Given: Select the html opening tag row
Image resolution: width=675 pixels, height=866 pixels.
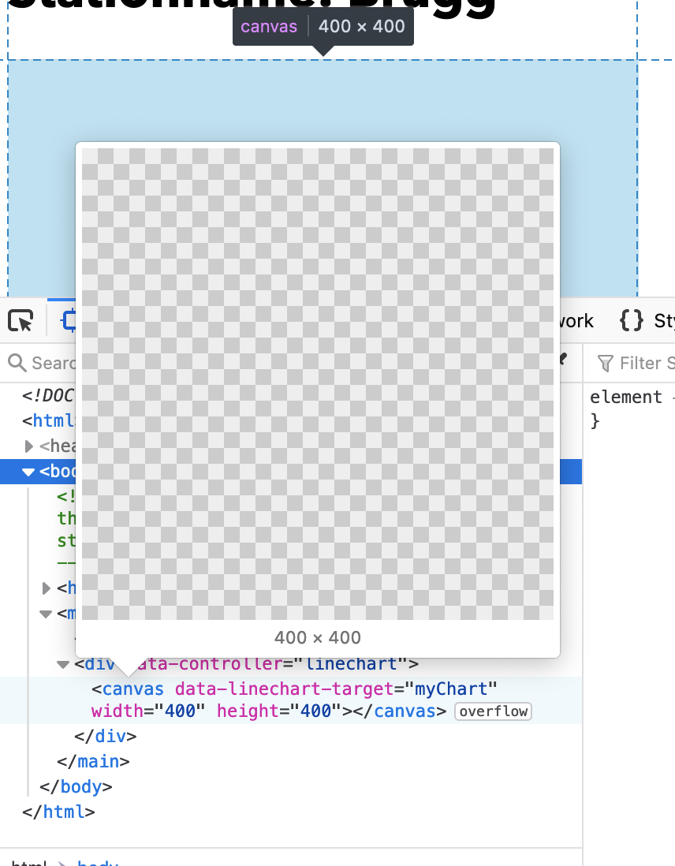Looking at the screenshot, I should click(x=49, y=421).
